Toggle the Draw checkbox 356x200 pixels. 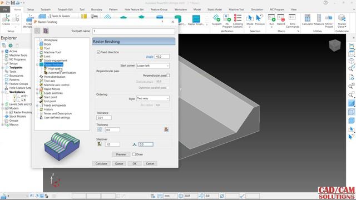pos(134,154)
